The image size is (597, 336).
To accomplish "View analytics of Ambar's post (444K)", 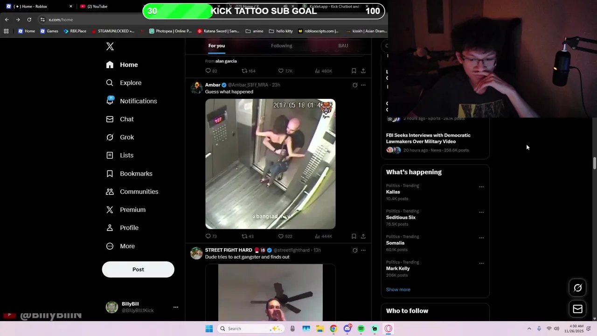I will coord(323,236).
